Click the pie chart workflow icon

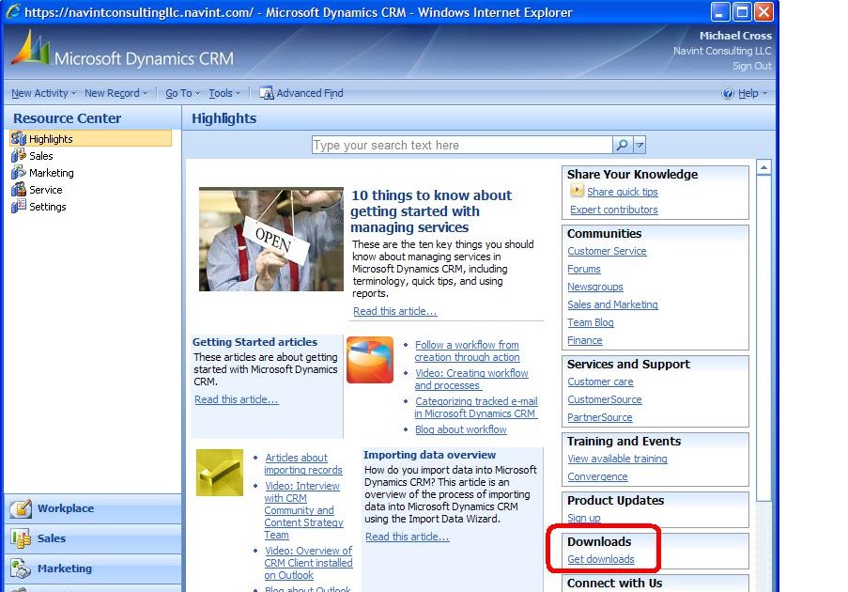(x=370, y=360)
